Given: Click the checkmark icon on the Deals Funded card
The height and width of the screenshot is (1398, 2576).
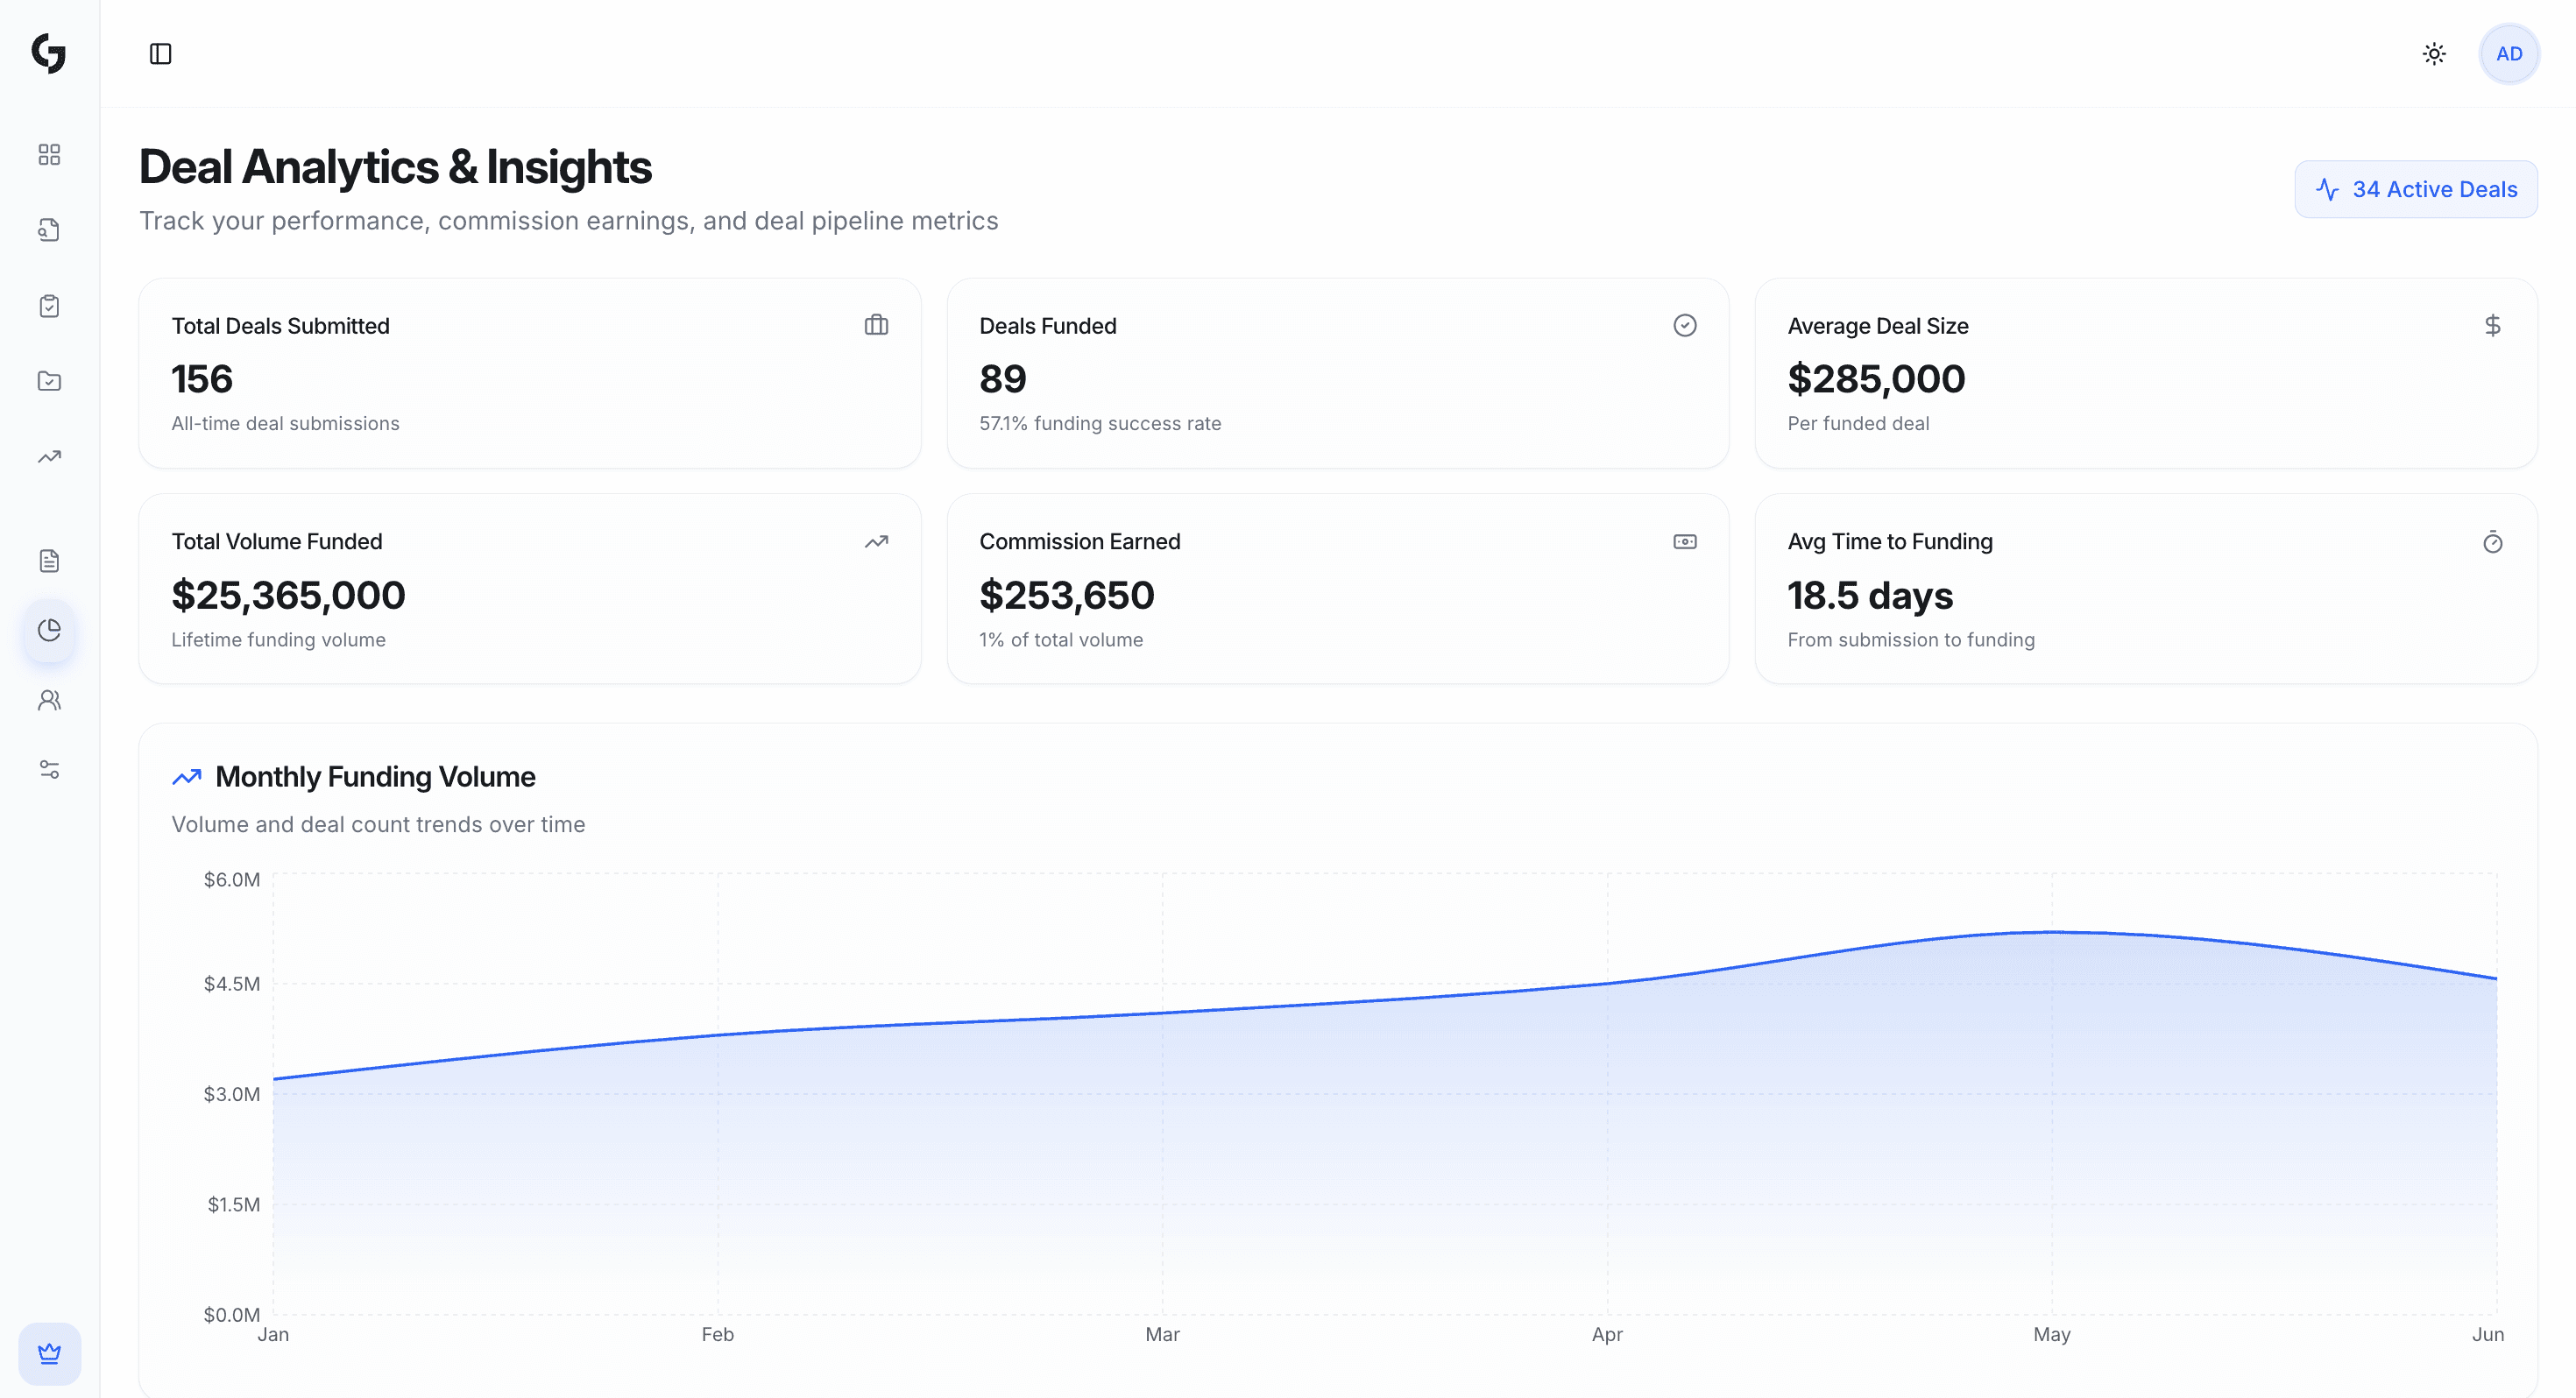Looking at the screenshot, I should pyautogui.click(x=1684, y=325).
